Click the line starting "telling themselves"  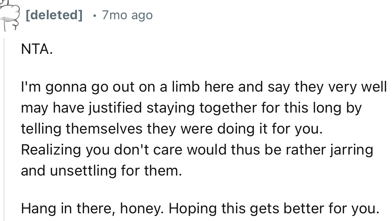(x=171, y=129)
